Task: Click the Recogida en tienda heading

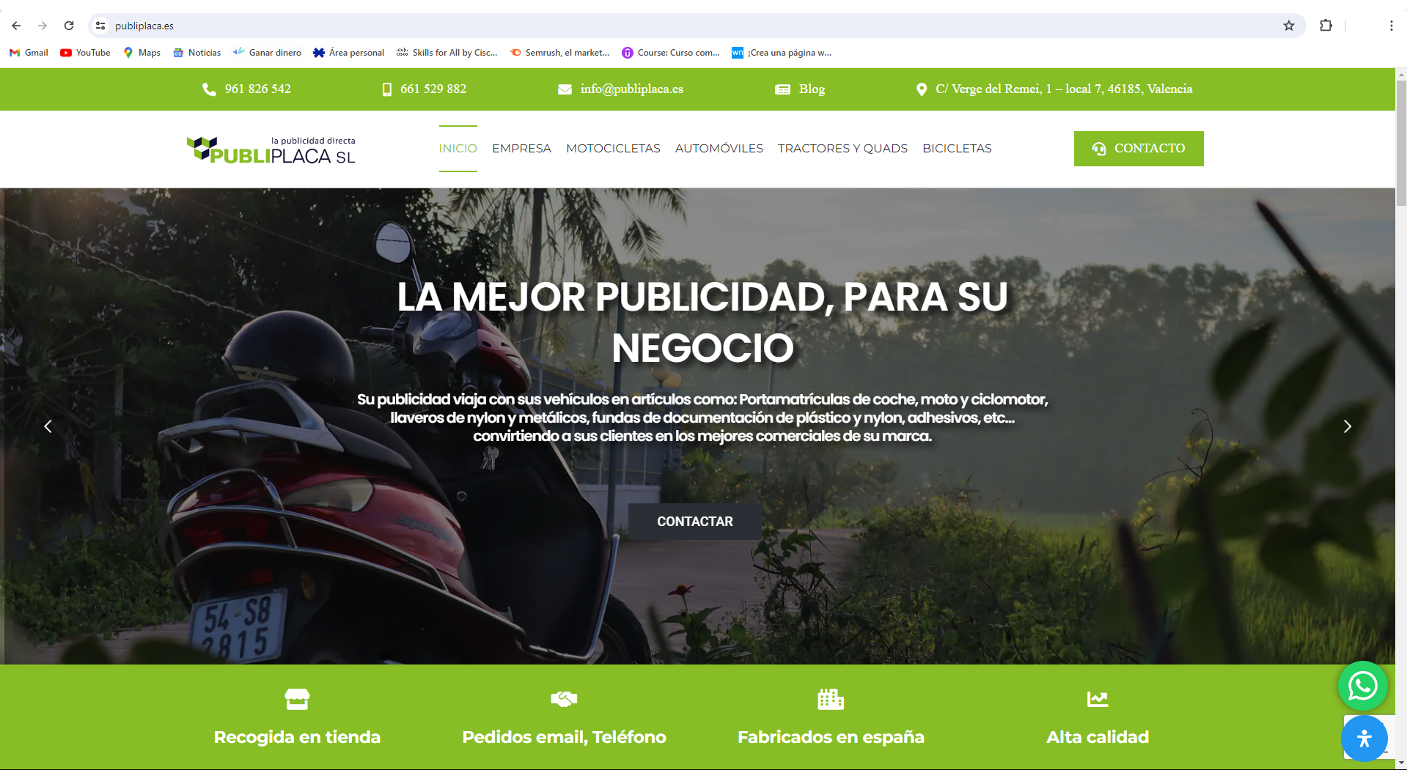Action: 297,737
